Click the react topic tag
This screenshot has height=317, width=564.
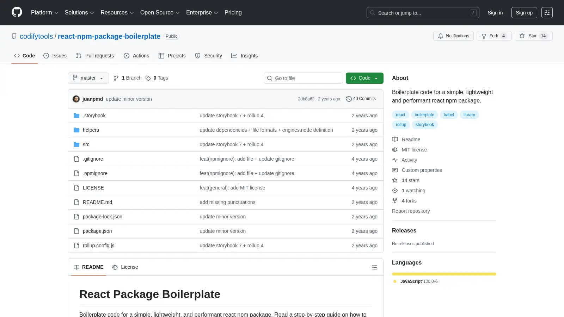point(400,115)
